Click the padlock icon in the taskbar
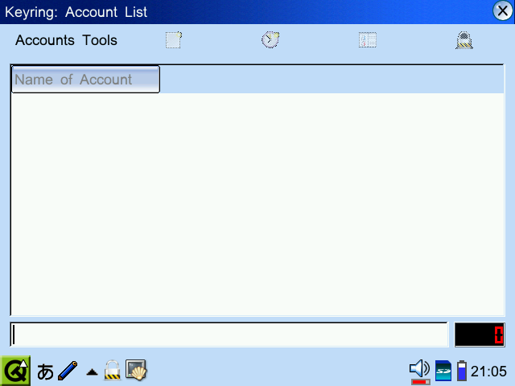The image size is (515, 386). 113,370
